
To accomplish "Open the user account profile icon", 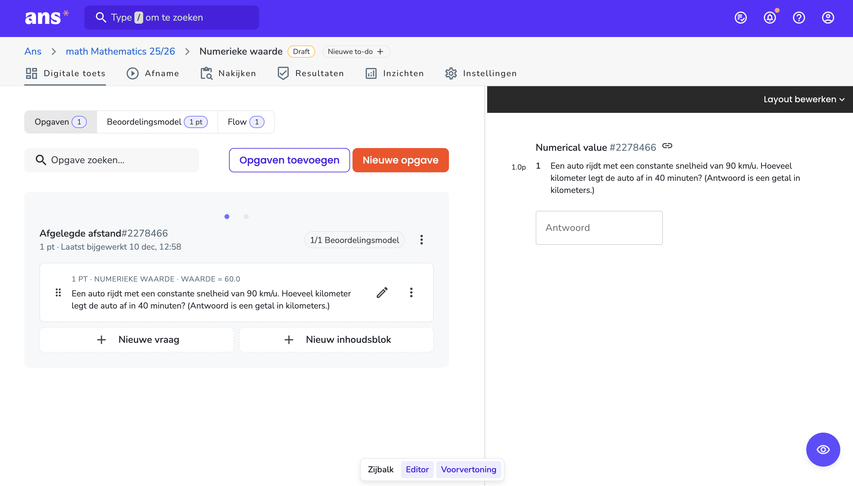I will (828, 18).
